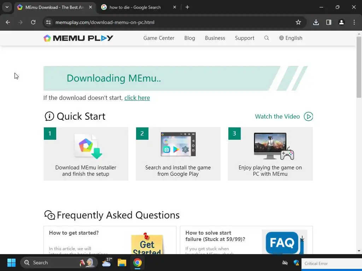This screenshot has height=271, width=362.
Task: Close the Google Search tab
Action: tap(175, 7)
